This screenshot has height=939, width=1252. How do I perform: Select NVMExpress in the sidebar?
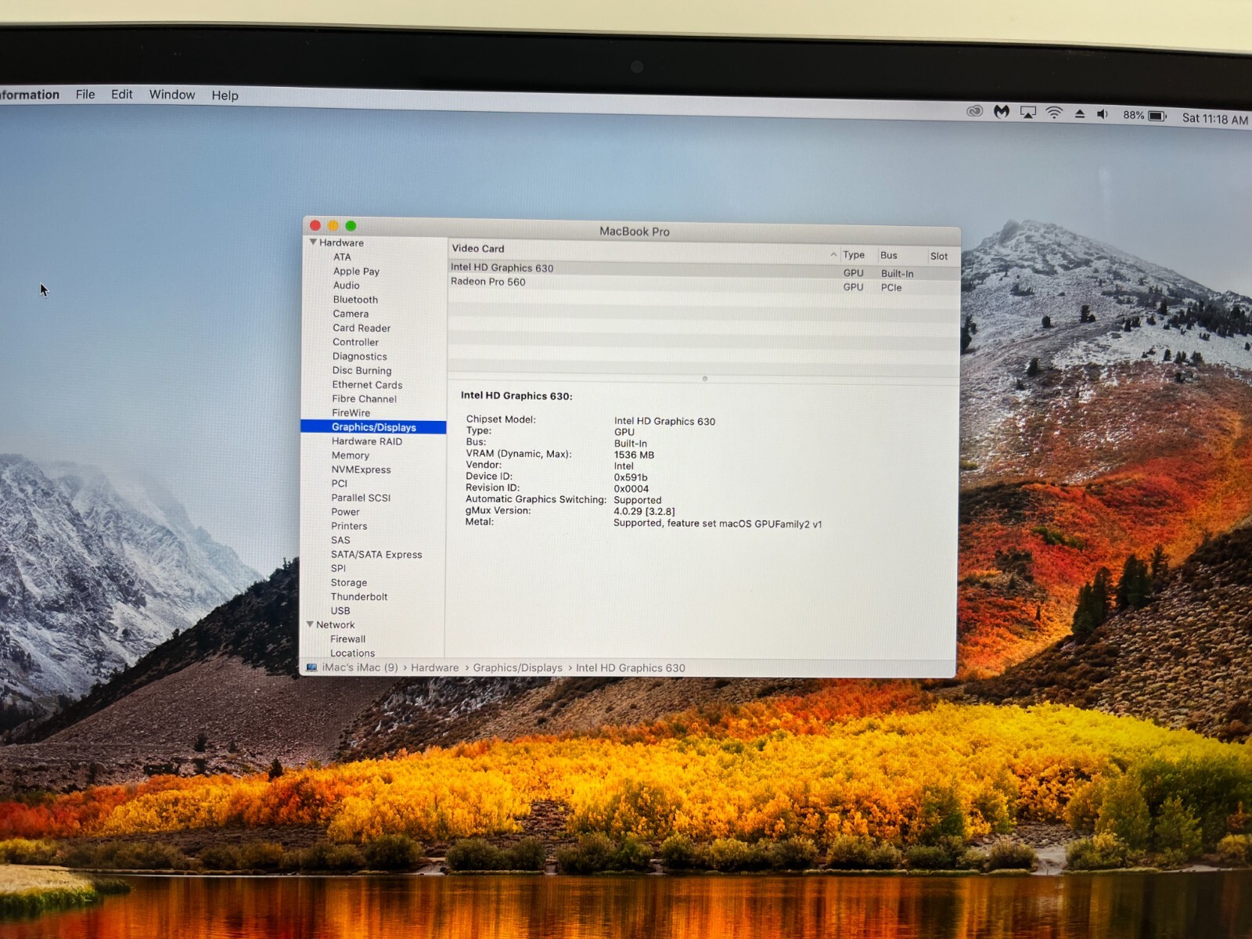[361, 469]
